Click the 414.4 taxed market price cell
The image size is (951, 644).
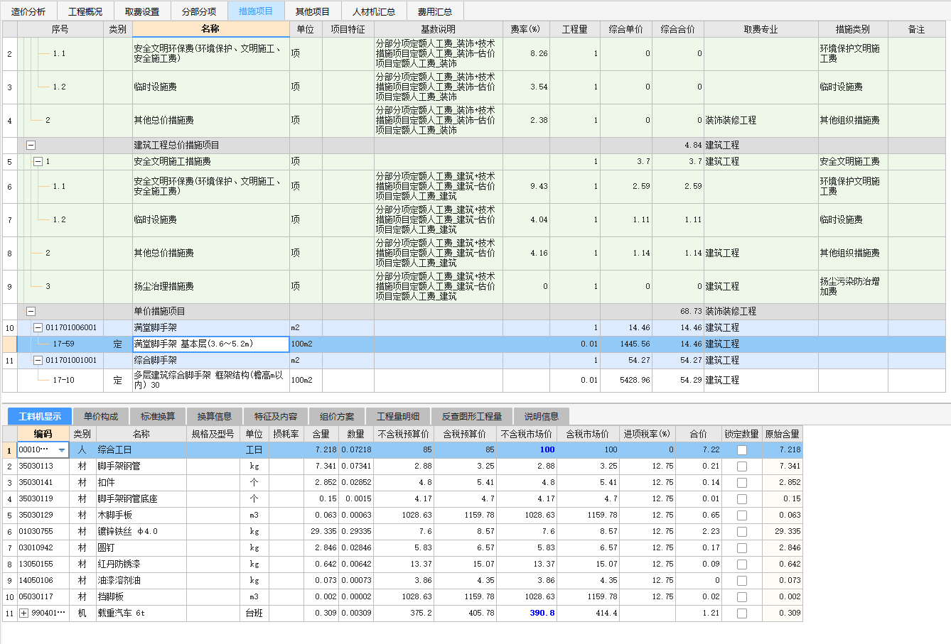tap(589, 613)
